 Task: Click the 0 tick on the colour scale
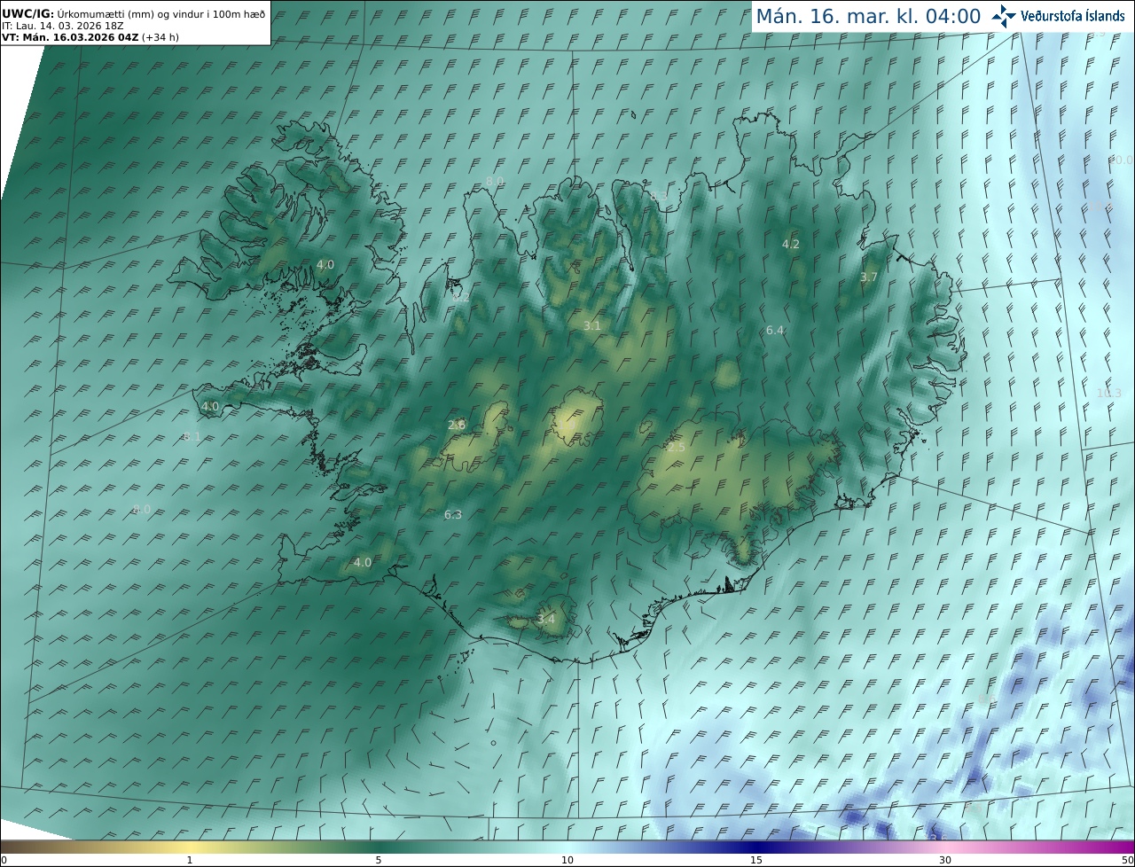click(x=4, y=860)
